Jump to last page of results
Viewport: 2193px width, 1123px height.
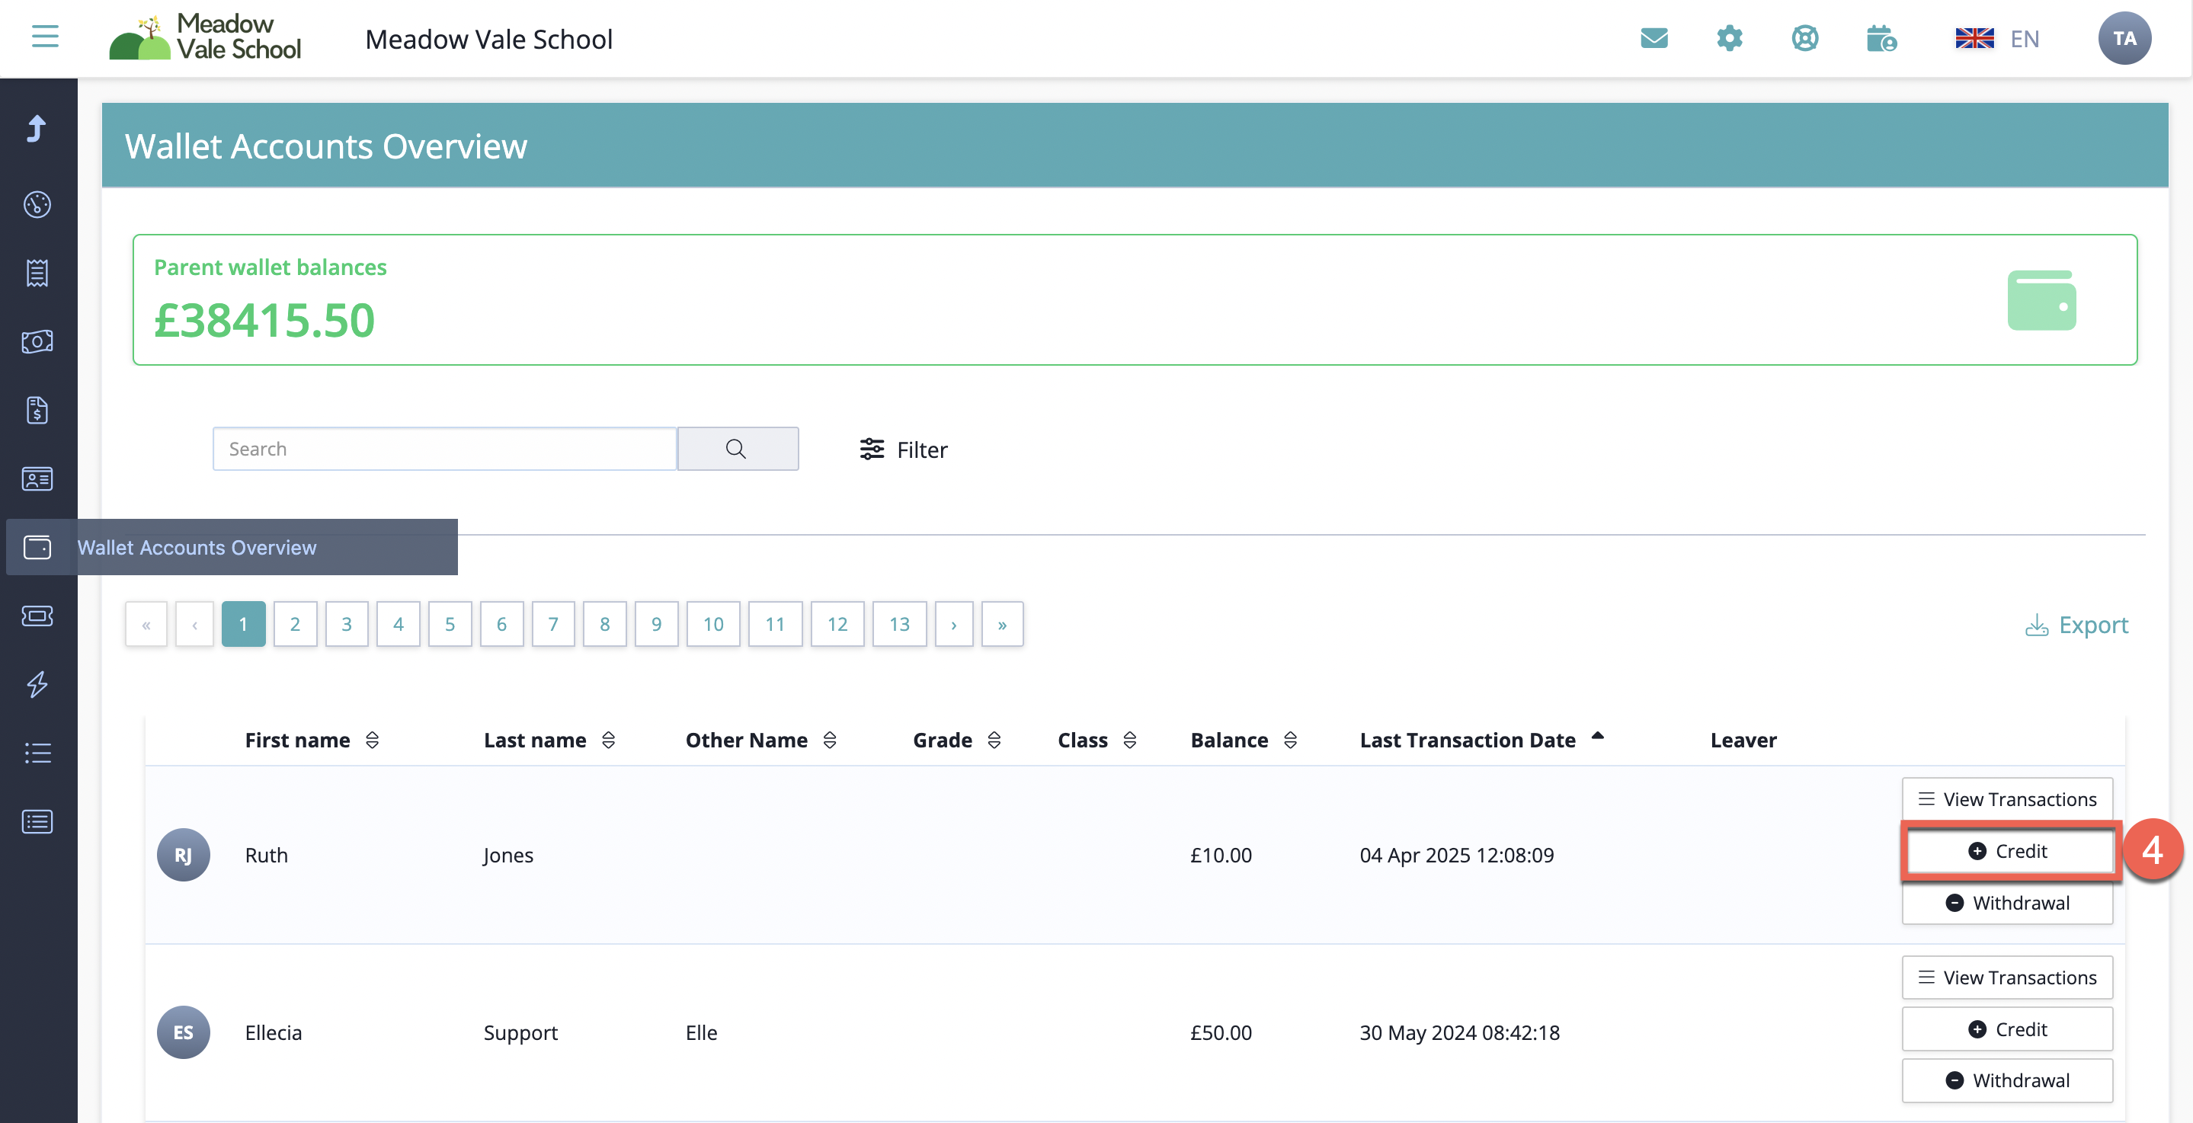click(1003, 624)
